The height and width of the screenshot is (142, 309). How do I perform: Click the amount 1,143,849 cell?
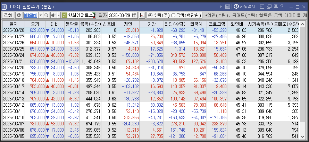91,62
